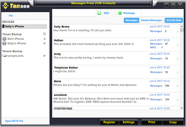Switch to the Whatsapp tab
This screenshot has width=186, height=127.
click(x=128, y=13)
